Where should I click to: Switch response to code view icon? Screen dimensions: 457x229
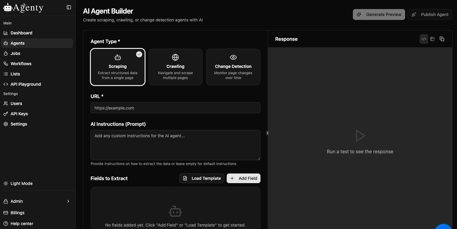424,39
